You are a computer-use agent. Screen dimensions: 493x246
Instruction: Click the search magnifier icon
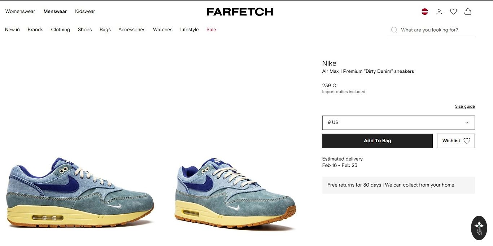[x=394, y=30]
